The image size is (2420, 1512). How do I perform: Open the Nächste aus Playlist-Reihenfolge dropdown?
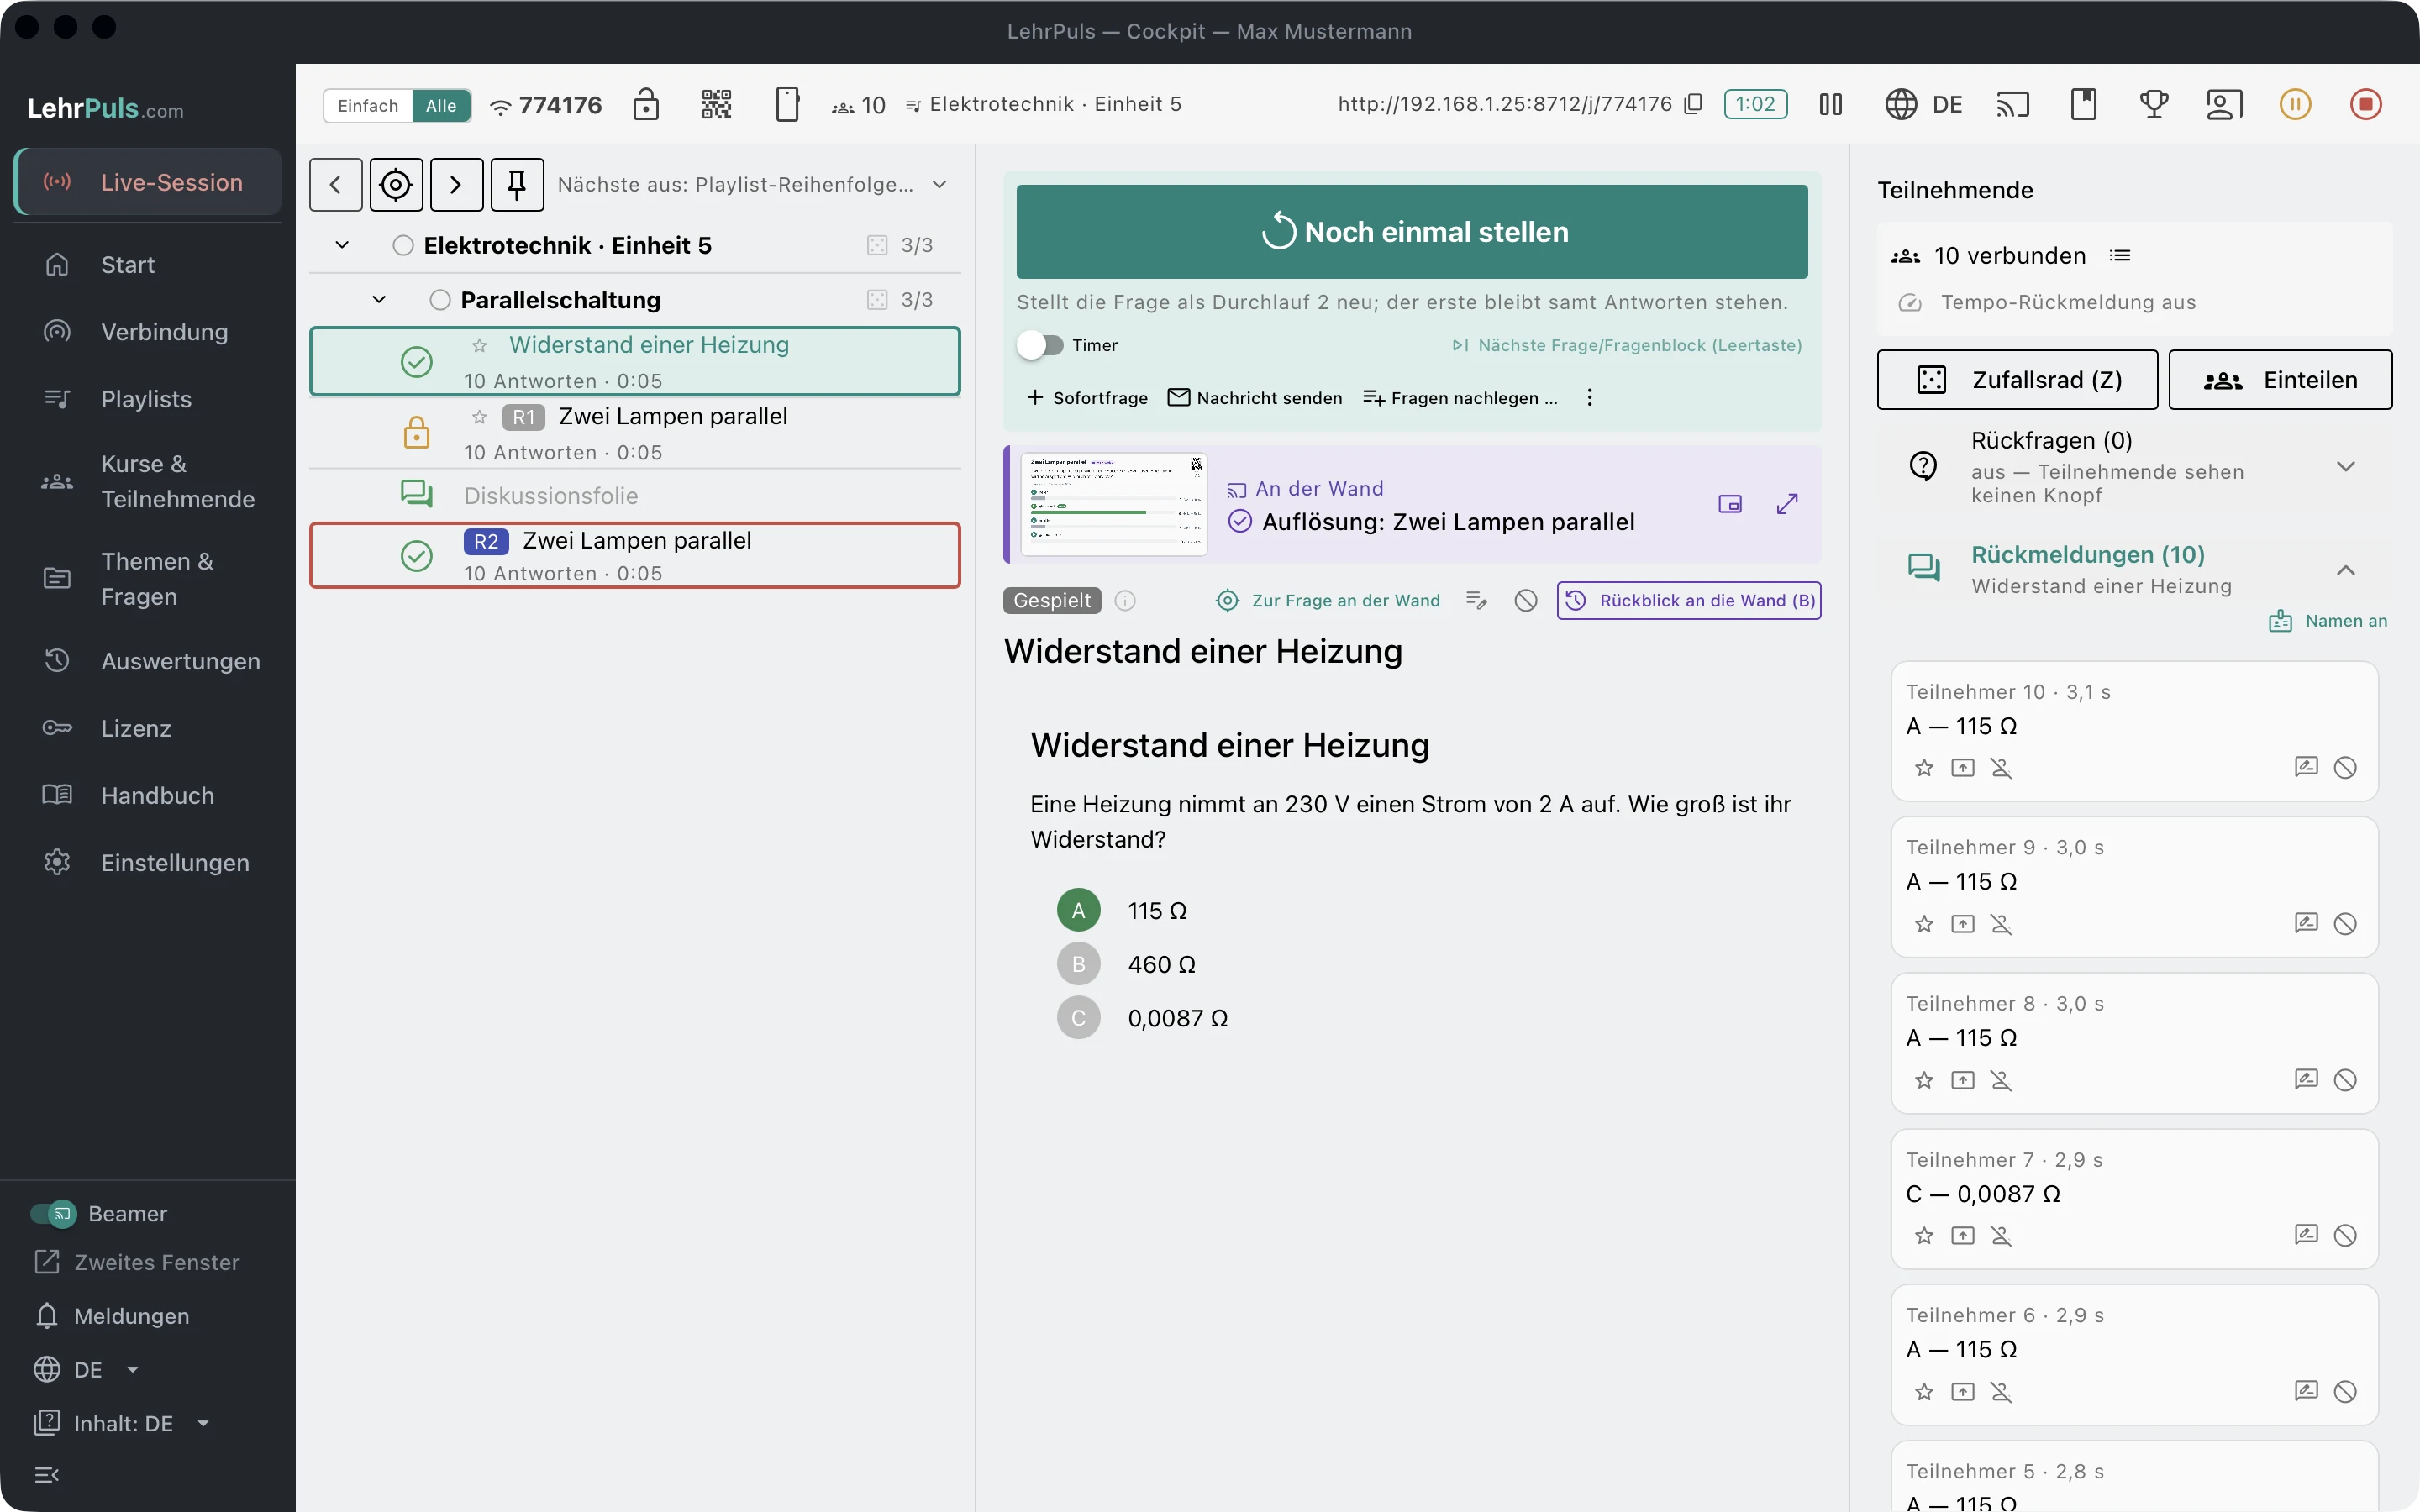coord(752,185)
